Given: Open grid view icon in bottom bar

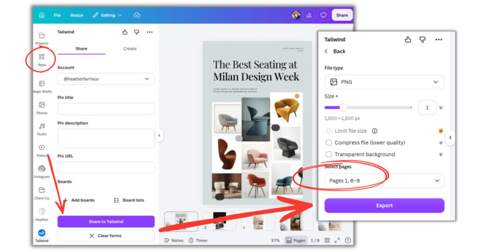Looking at the screenshot, I should [x=327, y=240].
